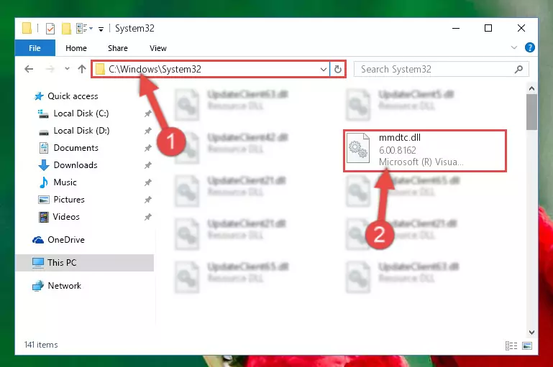553x367 pixels.
Task: Switch to large icons view in status bar
Action: pyautogui.click(x=527, y=346)
